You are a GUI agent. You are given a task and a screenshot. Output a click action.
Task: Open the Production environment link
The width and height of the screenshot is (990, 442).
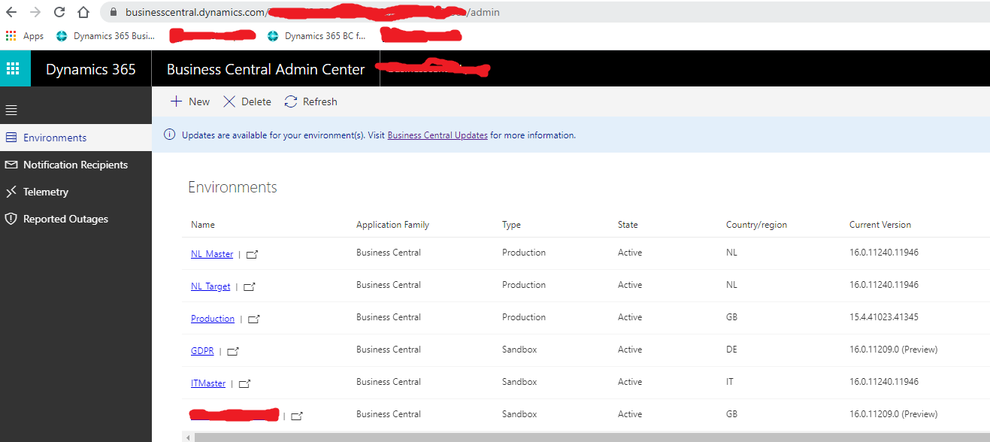pyautogui.click(x=213, y=319)
